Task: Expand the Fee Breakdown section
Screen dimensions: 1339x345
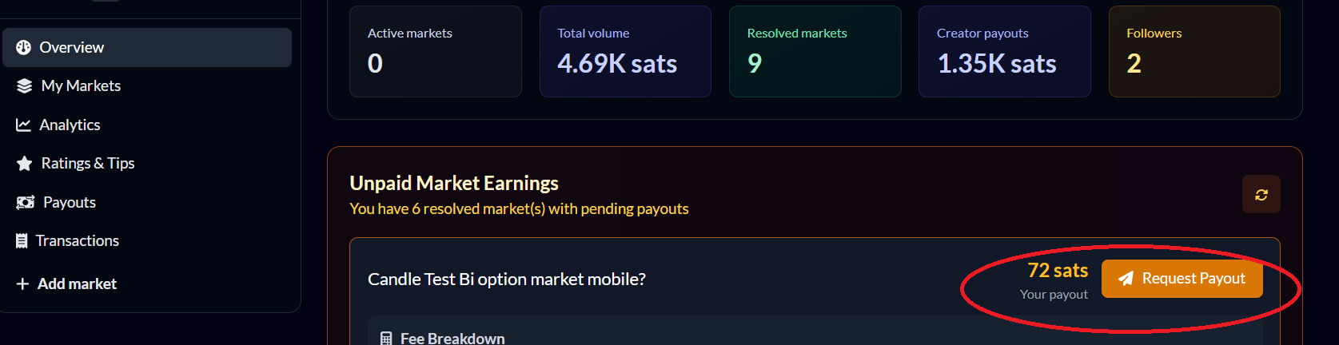Action: pos(452,339)
